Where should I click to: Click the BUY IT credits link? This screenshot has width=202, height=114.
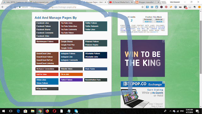156,32
